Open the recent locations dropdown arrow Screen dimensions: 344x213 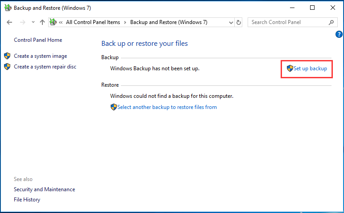pos(33,22)
